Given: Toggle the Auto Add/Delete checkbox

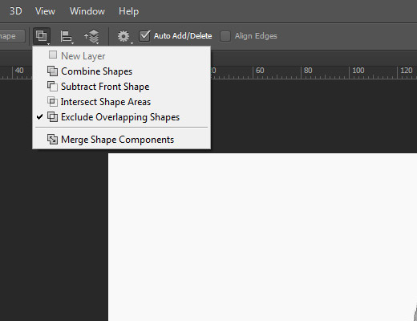Looking at the screenshot, I should (144, 36).
